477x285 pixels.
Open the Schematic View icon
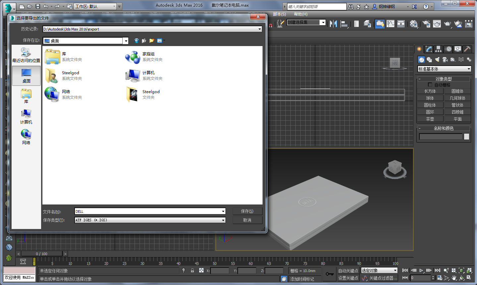(401, 24)
